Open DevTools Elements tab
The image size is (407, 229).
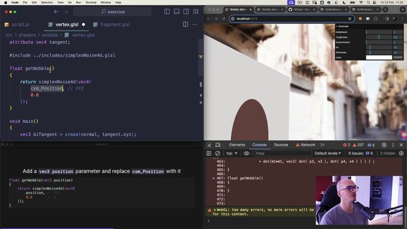coord(237,145)
